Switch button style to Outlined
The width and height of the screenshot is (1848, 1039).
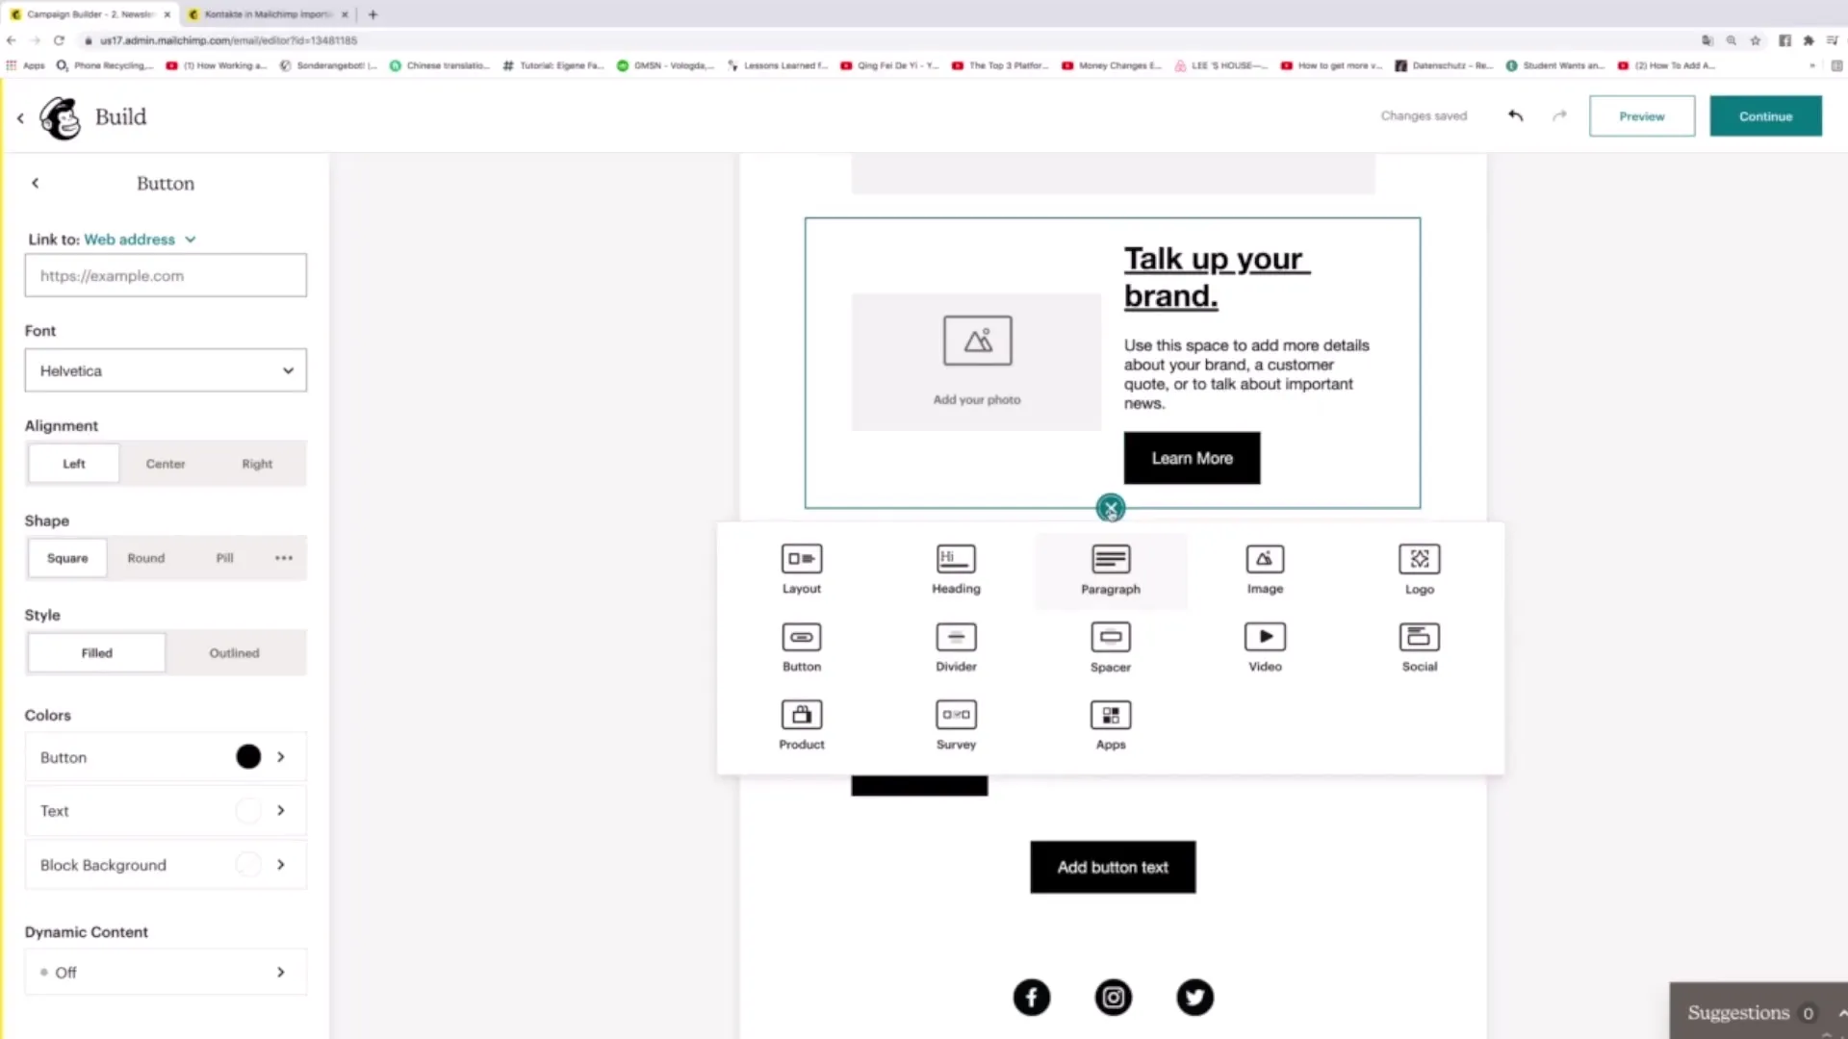pyautogui.click(x=235, y=653)
